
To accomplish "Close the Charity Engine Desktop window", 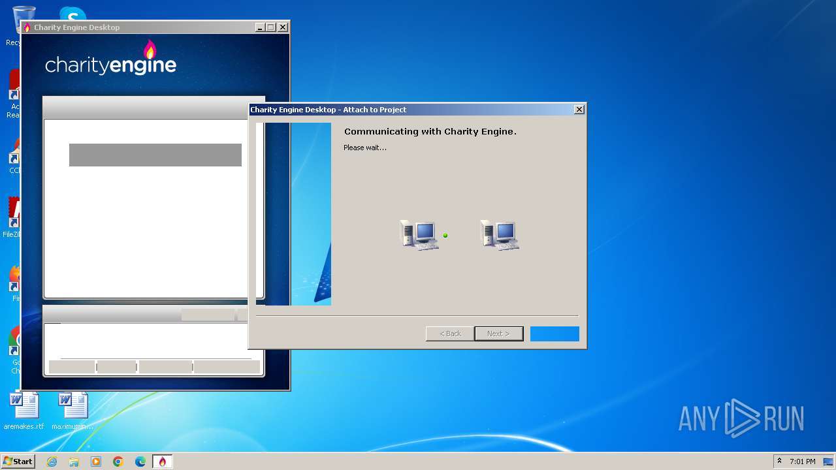I will [283, 27].
